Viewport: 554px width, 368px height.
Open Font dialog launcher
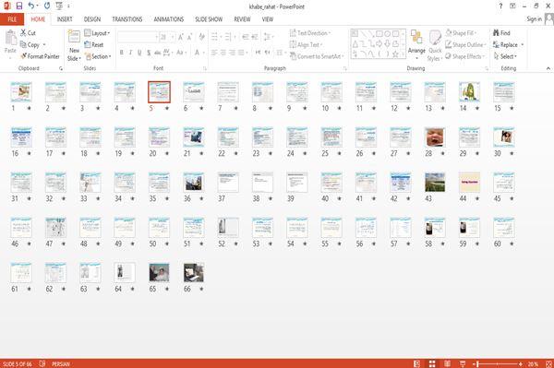click(x=205, y=69)
